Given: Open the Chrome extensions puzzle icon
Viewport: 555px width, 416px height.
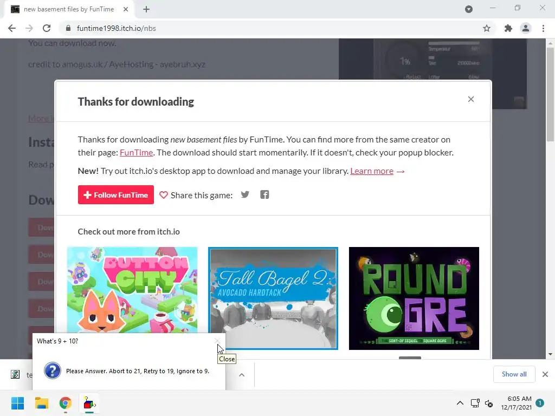Looking at the screenshot, I should pyautogui.click(x=508, y=28).
